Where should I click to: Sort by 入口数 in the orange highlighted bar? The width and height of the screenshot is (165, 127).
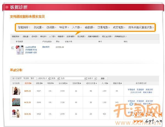pos(76,27)
